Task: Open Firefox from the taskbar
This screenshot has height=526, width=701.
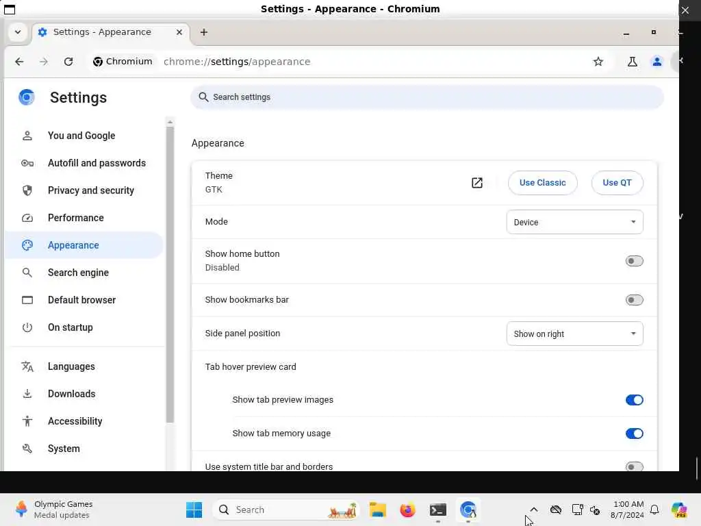Action: [x=407, y=510]
